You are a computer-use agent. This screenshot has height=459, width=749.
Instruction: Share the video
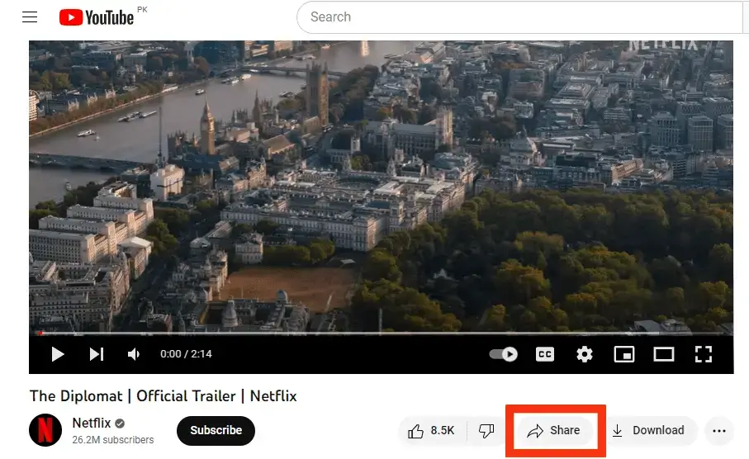554,431
